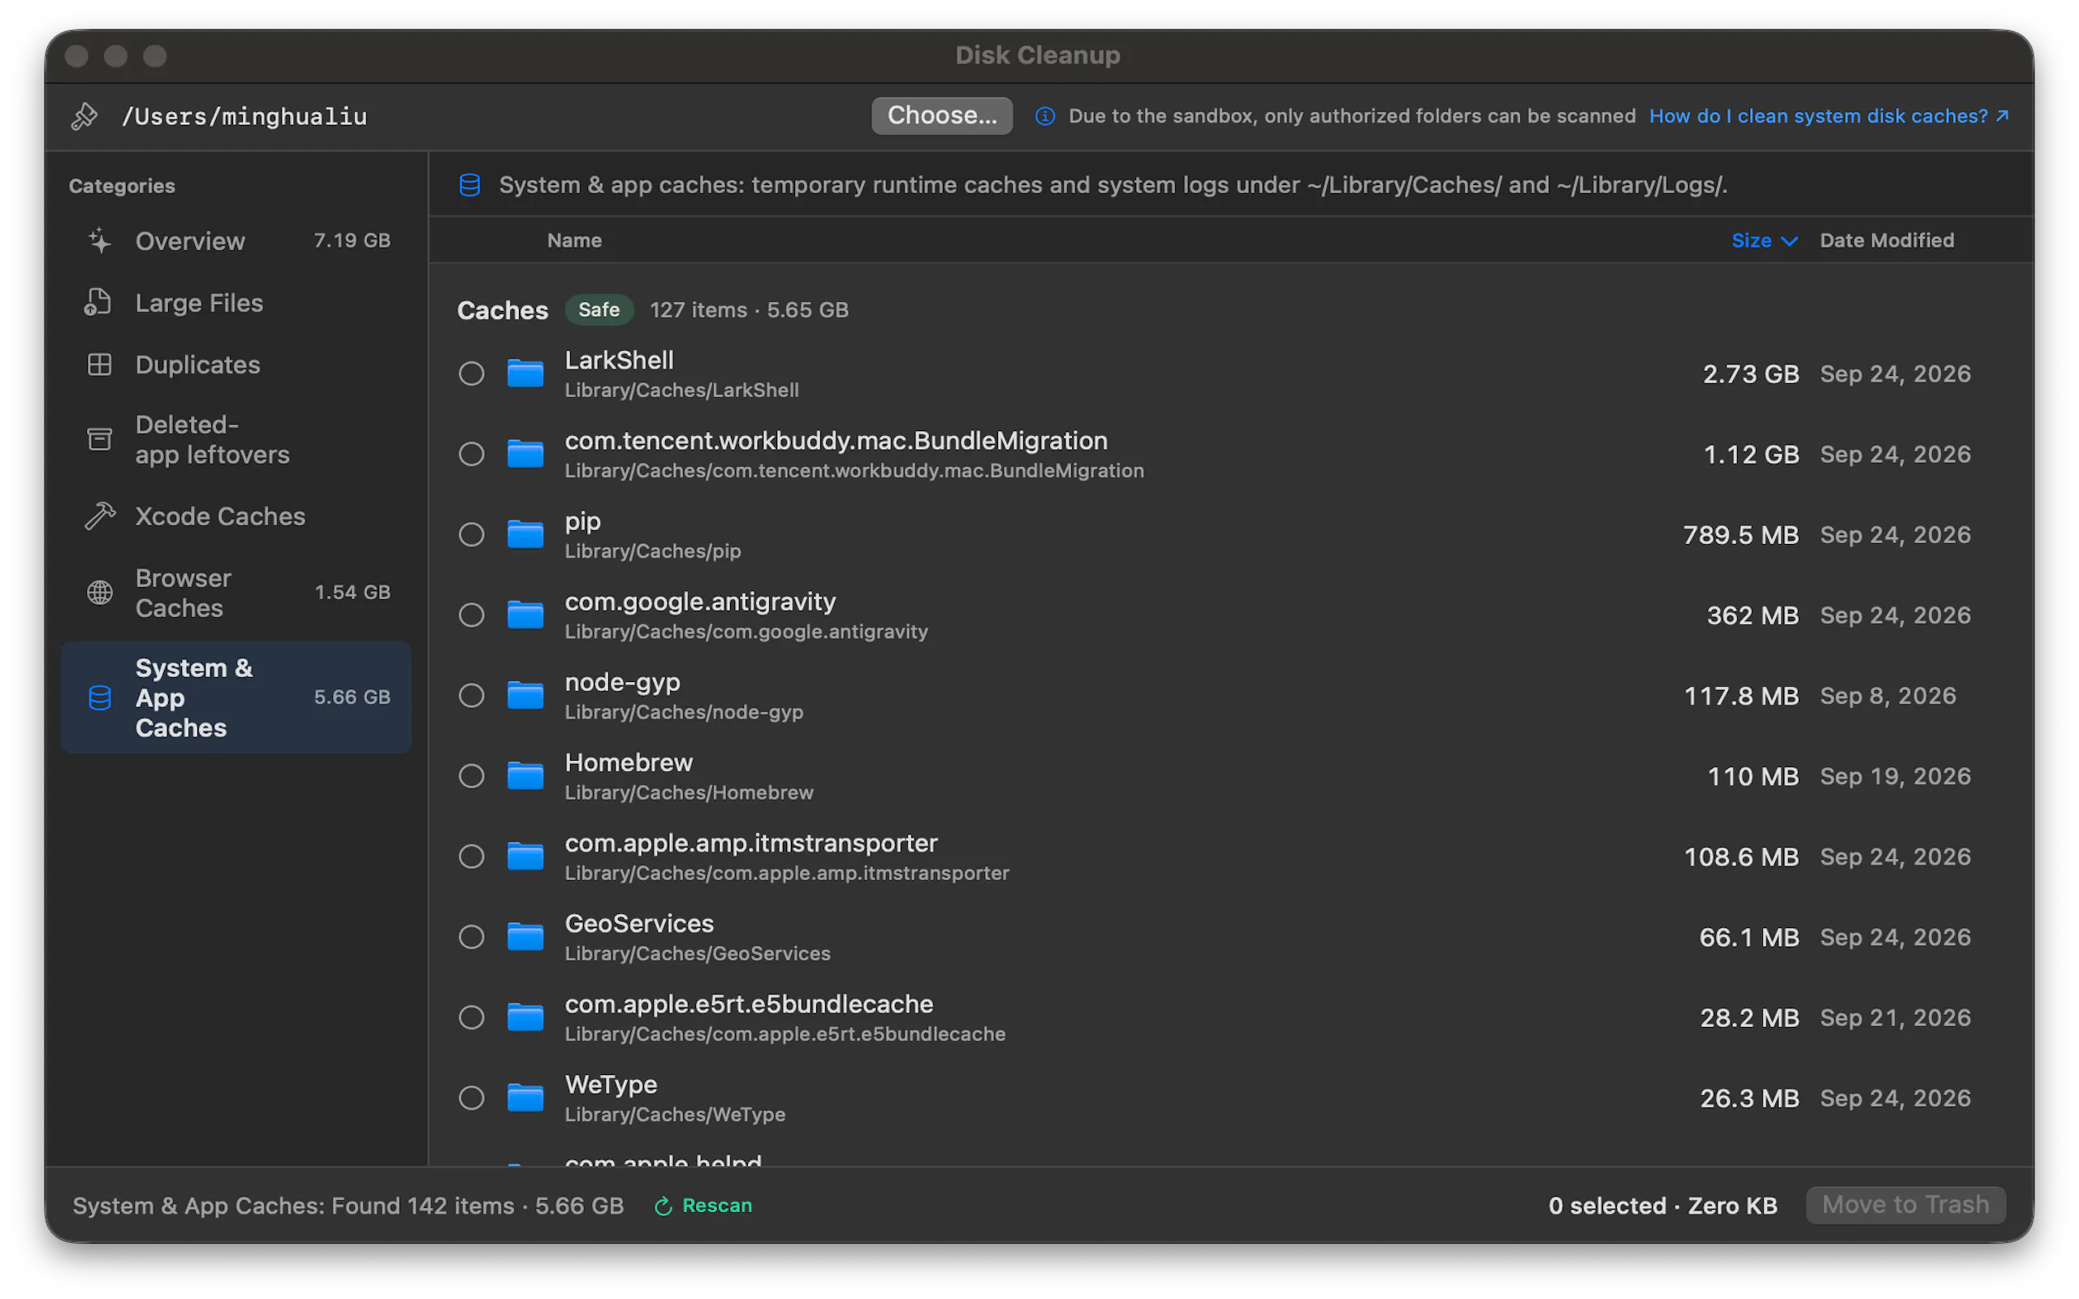Screen dimensions: 2079x1299
Task: Toggle the Size column sort chevron
Action: tap(1790, 241)
